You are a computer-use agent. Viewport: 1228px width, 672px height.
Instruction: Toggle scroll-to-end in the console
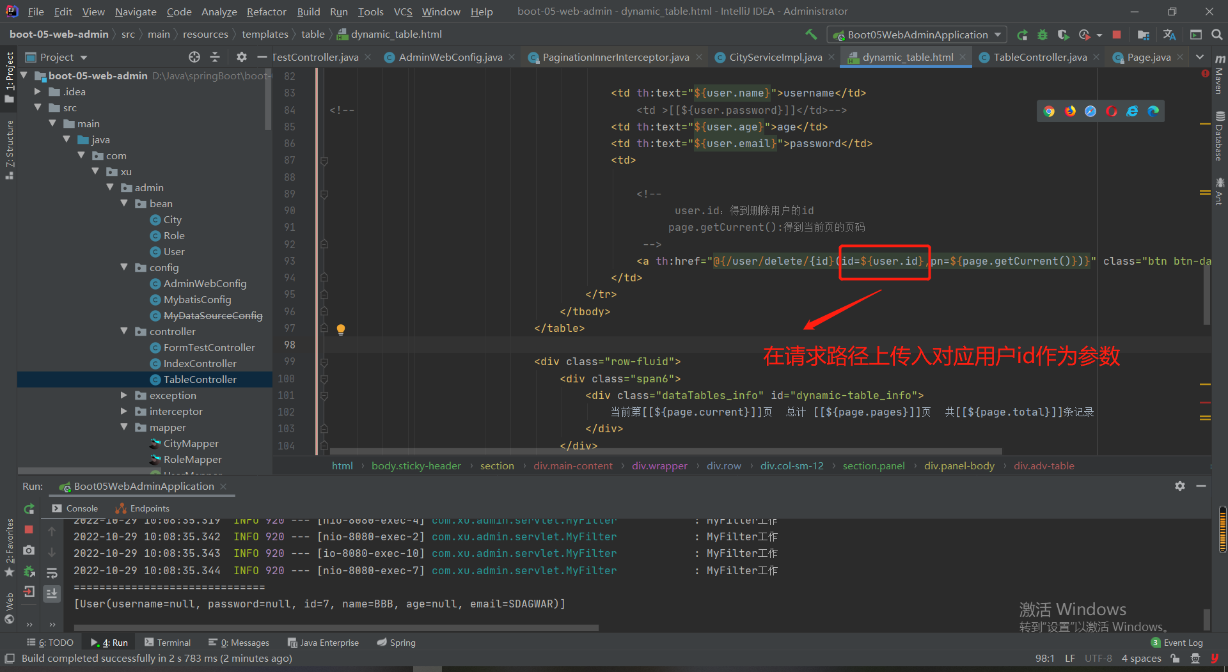tap(52, 593)
